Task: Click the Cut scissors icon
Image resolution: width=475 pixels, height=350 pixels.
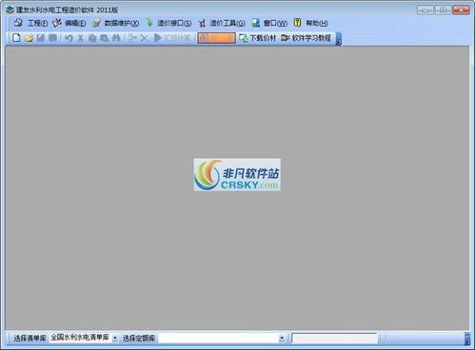Action: [x=81, y=38]
